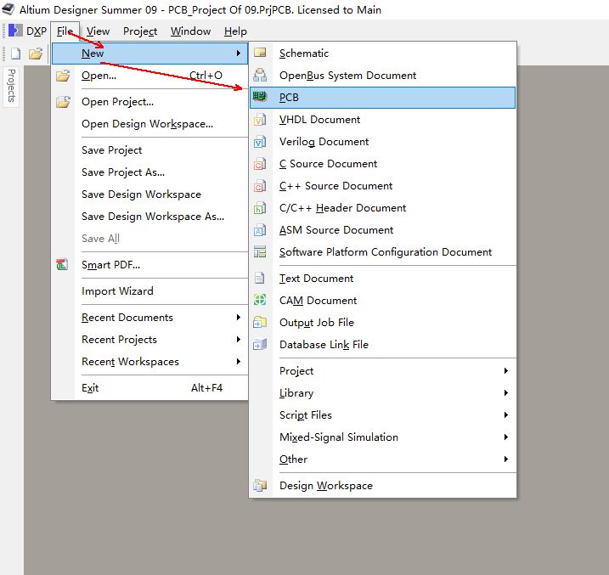This screenshot has width=609, height=575.
Task: Click the new document toolbar icon
Action: click(15, 54)
